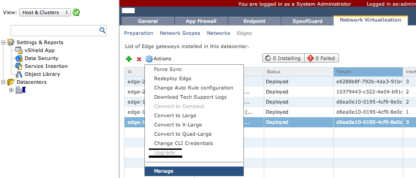Click the Service Insertion icon in tree

coord(19,66)
